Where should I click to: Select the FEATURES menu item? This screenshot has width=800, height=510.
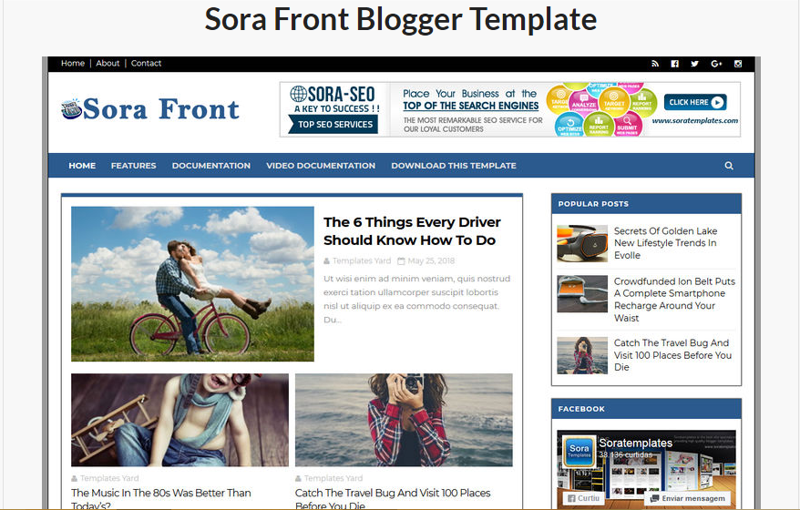coord(134,166)
